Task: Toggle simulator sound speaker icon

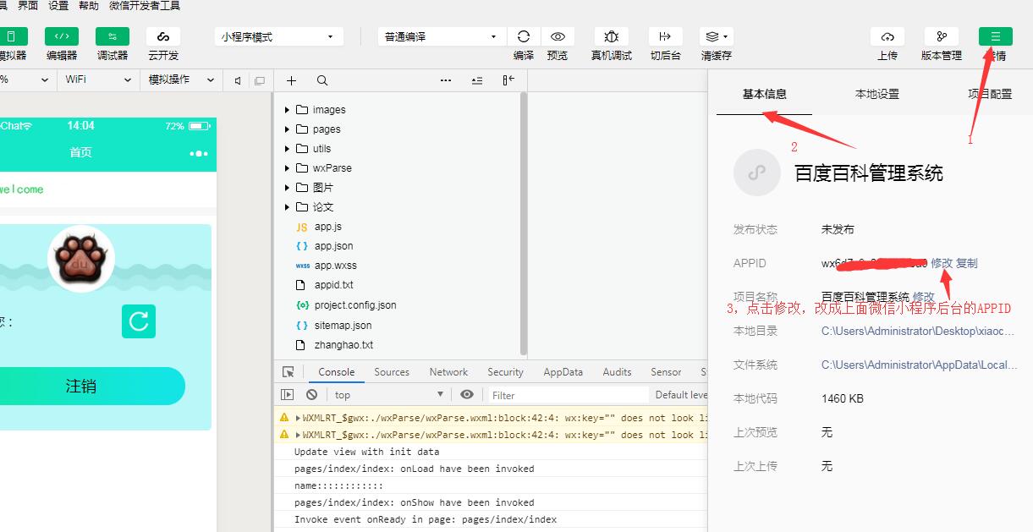Action: coord(238,80)
